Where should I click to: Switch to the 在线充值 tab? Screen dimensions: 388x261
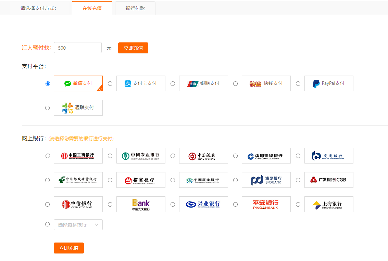pos(92,8)
